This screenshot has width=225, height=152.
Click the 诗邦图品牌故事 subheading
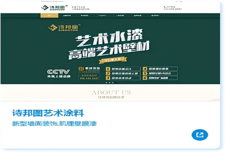tap(111, 97)
